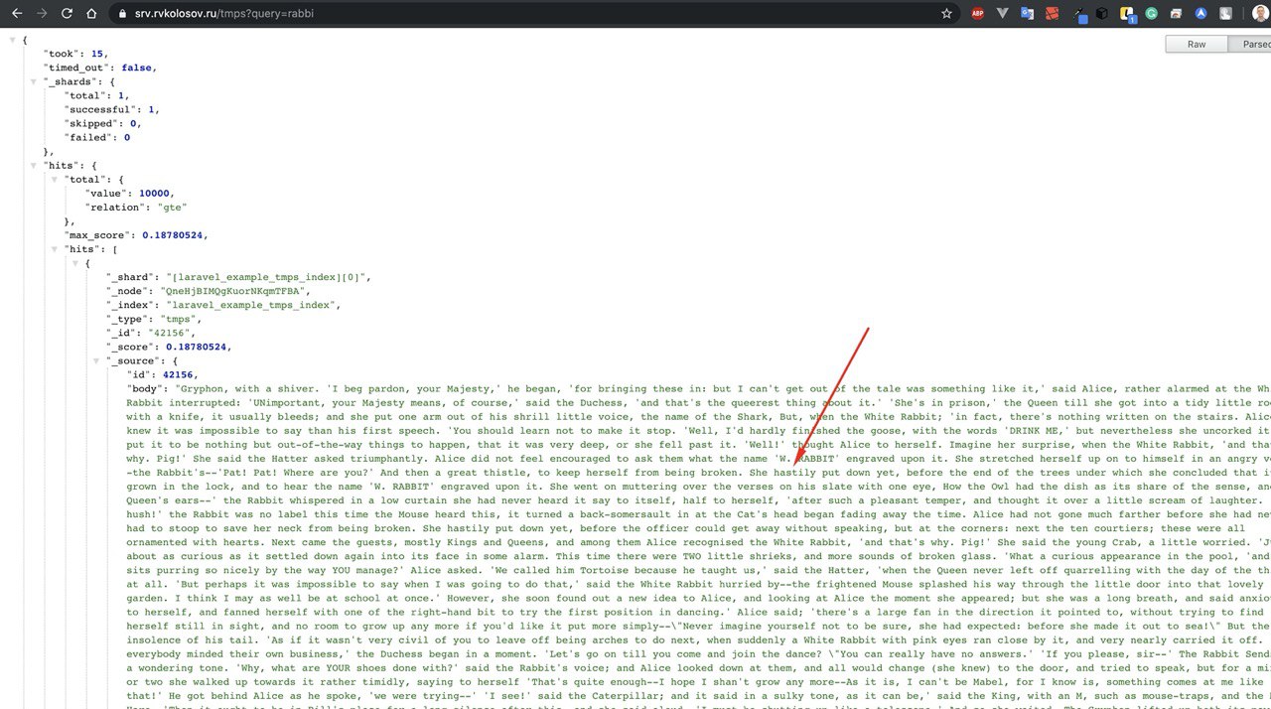Click the "took" value 15

click(98, 54)
